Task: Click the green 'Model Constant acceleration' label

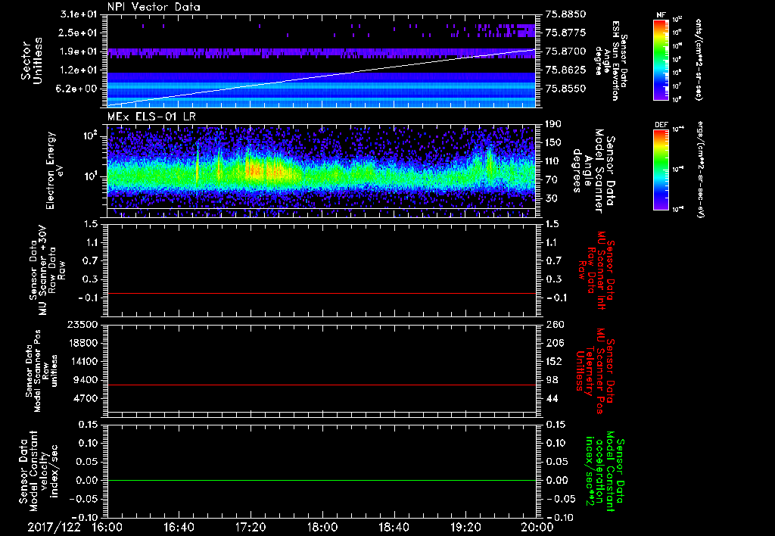Action: (605, 471)
